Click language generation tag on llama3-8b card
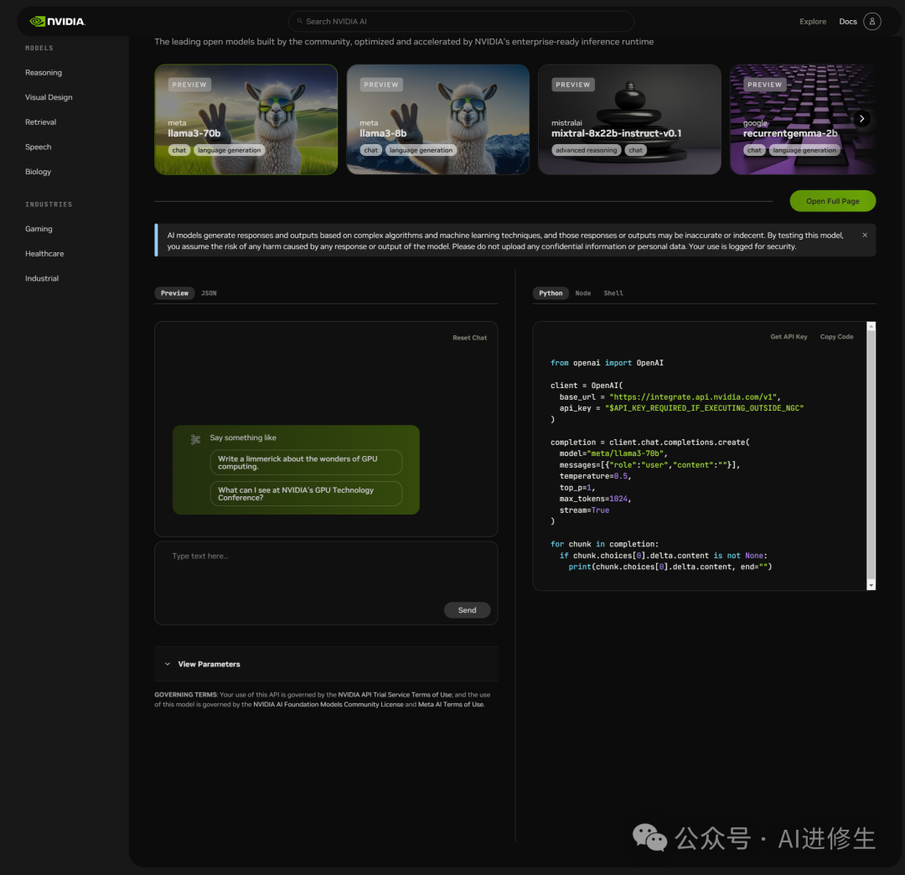The width and height of the screenshot is (905, 875). pos(421,150)
